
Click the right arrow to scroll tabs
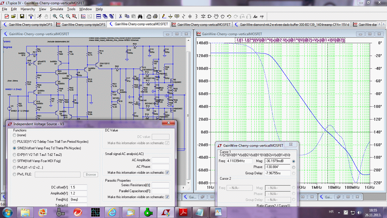click(x=384, y=24)
